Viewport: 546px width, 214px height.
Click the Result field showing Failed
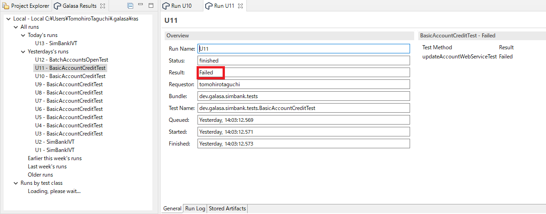click(x=304, y=72)
